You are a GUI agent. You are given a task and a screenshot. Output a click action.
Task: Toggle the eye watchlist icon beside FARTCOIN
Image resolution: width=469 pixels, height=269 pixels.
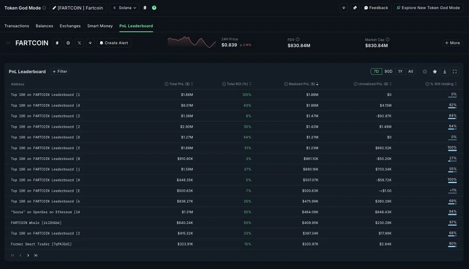click(90, 43)
